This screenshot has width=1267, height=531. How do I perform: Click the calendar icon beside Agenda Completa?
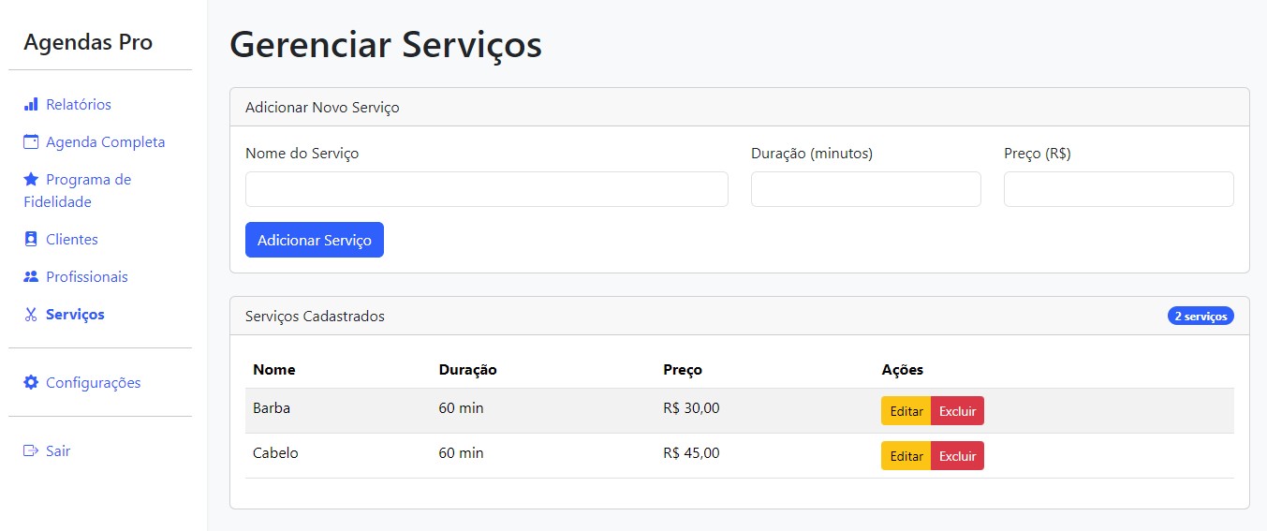[x=31, y=142]
